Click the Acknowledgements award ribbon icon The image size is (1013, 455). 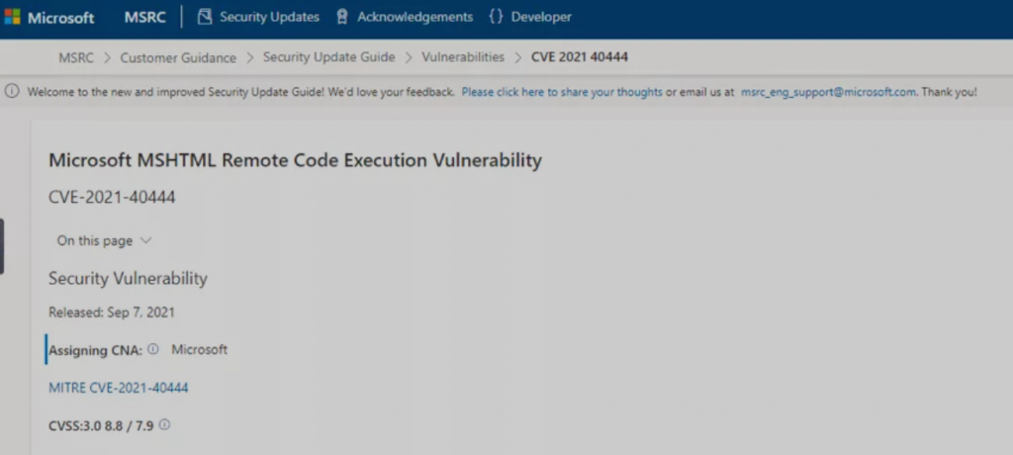click(342, 17)
